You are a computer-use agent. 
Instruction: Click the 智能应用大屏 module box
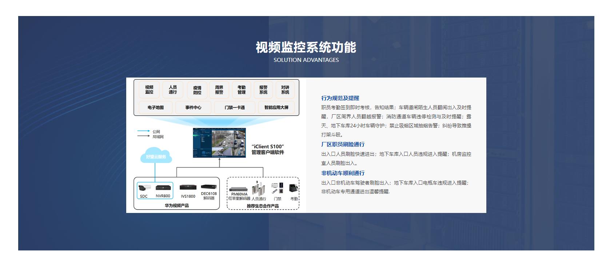click(x=276, y=107)
